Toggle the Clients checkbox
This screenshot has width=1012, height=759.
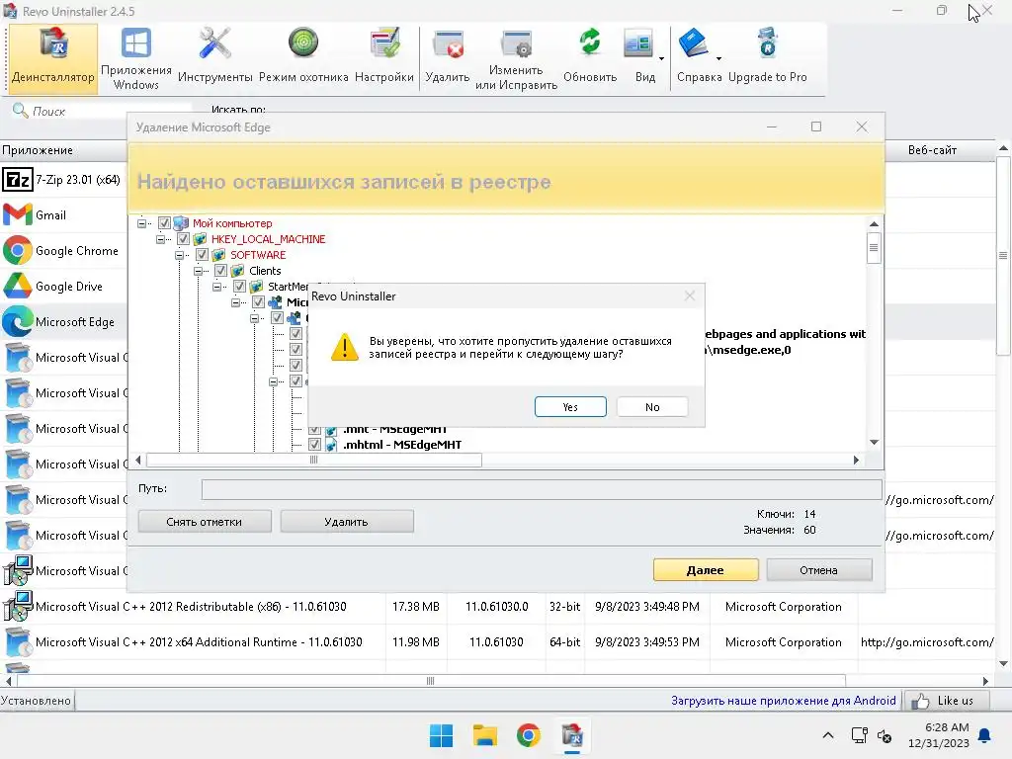(220, 271)
